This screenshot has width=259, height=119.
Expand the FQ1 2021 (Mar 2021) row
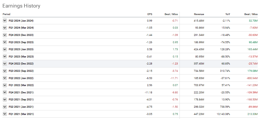[5, 114]
